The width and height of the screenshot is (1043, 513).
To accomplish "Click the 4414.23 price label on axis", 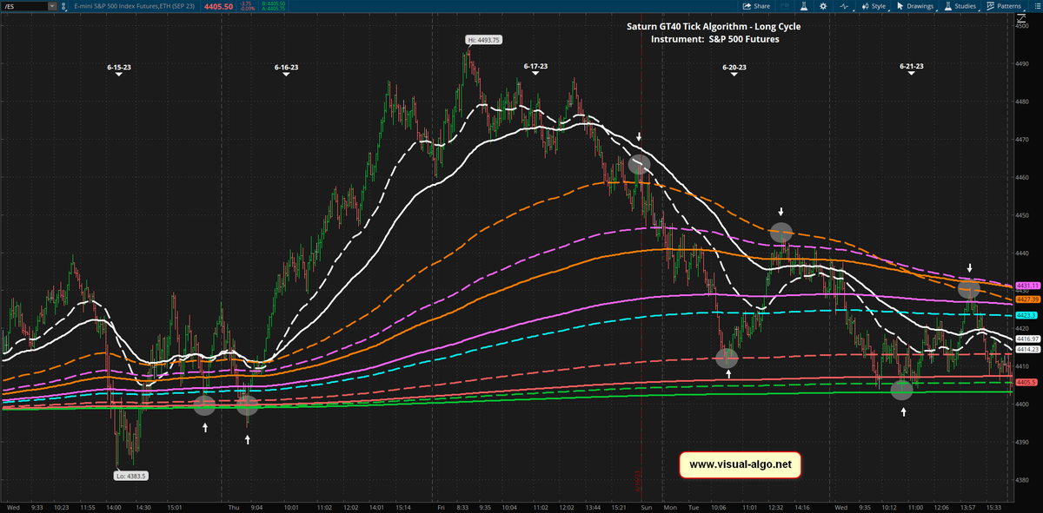I will point(1026,349).
